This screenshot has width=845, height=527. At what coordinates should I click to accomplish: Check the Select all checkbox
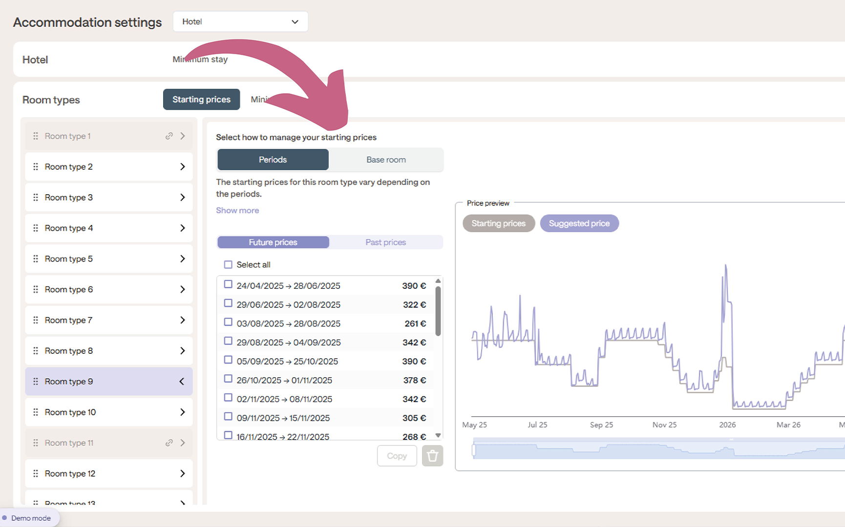point(228,265)
